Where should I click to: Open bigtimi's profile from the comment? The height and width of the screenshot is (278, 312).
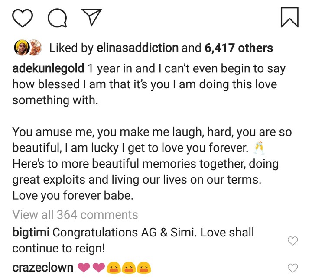click(x=31, y=233)
